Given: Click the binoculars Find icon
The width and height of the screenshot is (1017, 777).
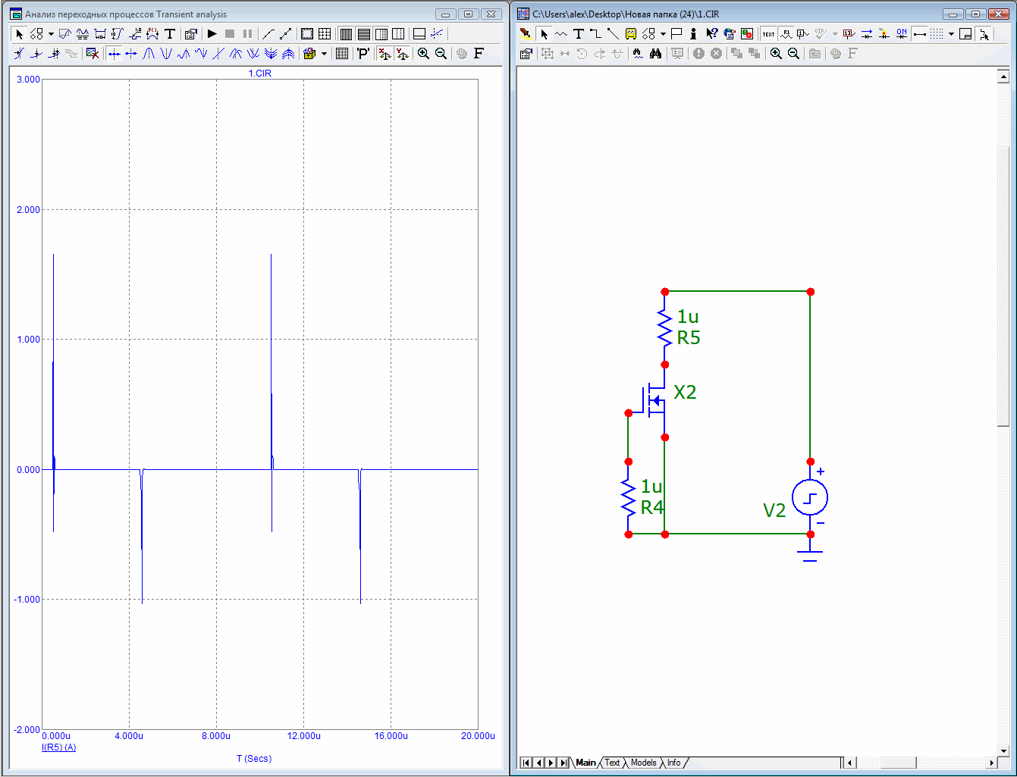Looking at the screenshot, I should tap(656, 54).
